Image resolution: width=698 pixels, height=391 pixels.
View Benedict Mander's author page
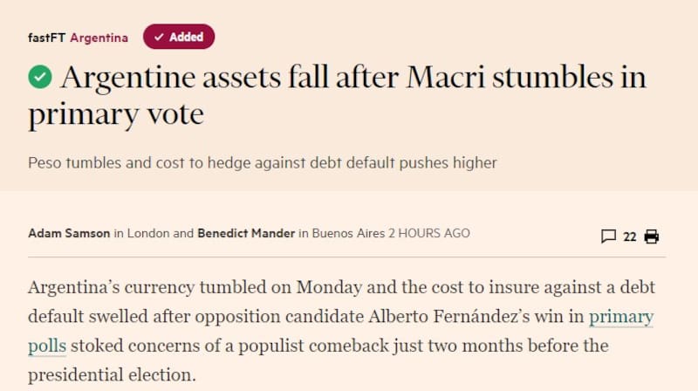coord(247,233)
